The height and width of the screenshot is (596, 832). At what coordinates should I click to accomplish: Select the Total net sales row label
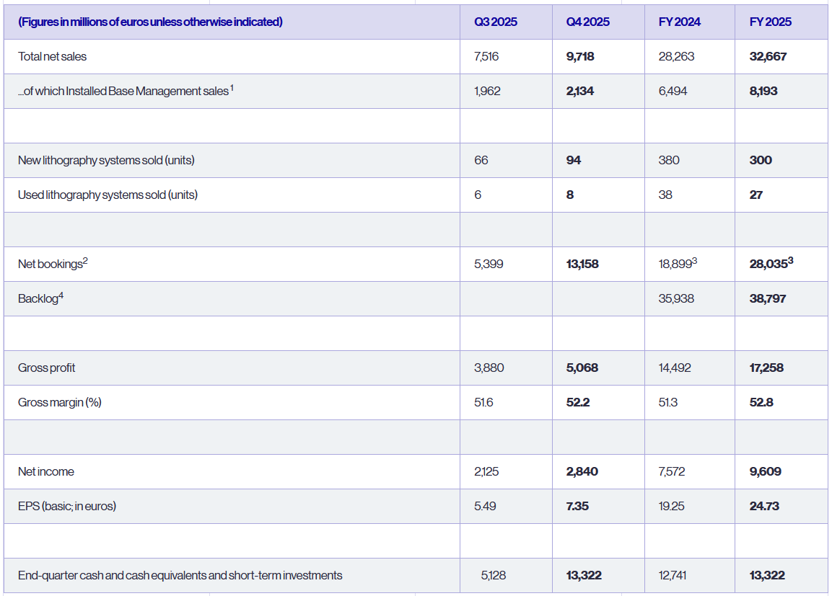coord(52,56)
